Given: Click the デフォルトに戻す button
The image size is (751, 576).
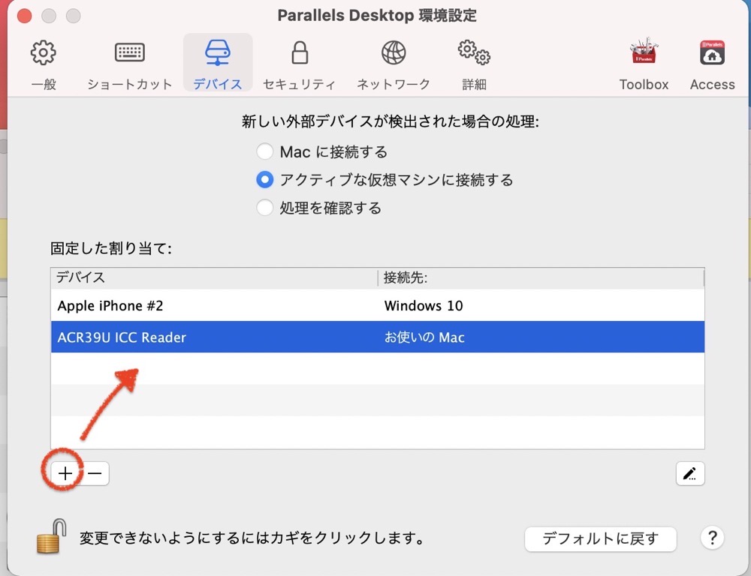Looking at the screenshot, I should coord(601,539).
